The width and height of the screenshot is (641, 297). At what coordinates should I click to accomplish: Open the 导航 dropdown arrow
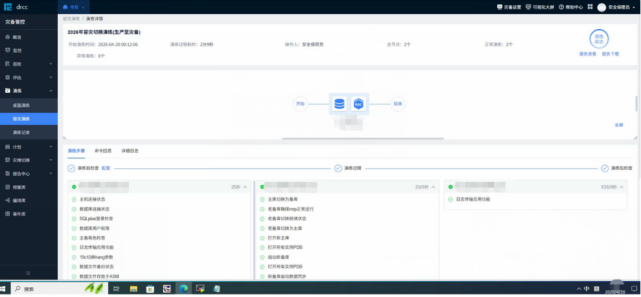click(83, 7)
